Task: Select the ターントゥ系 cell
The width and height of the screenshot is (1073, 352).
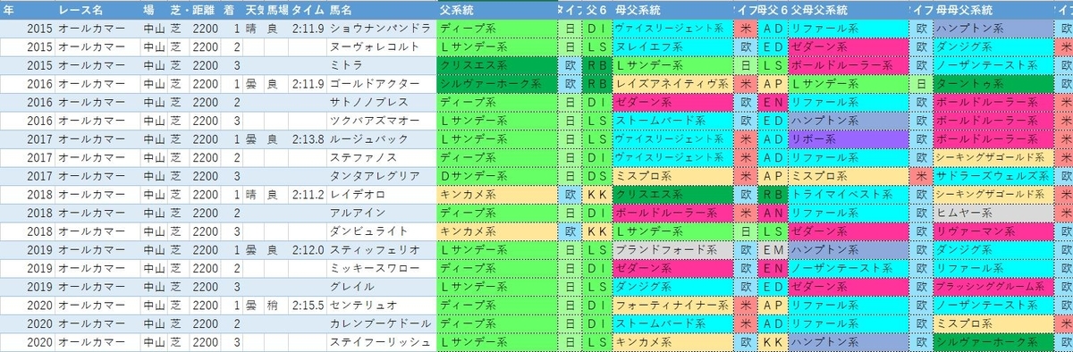Action: click(x=993, y=83)
